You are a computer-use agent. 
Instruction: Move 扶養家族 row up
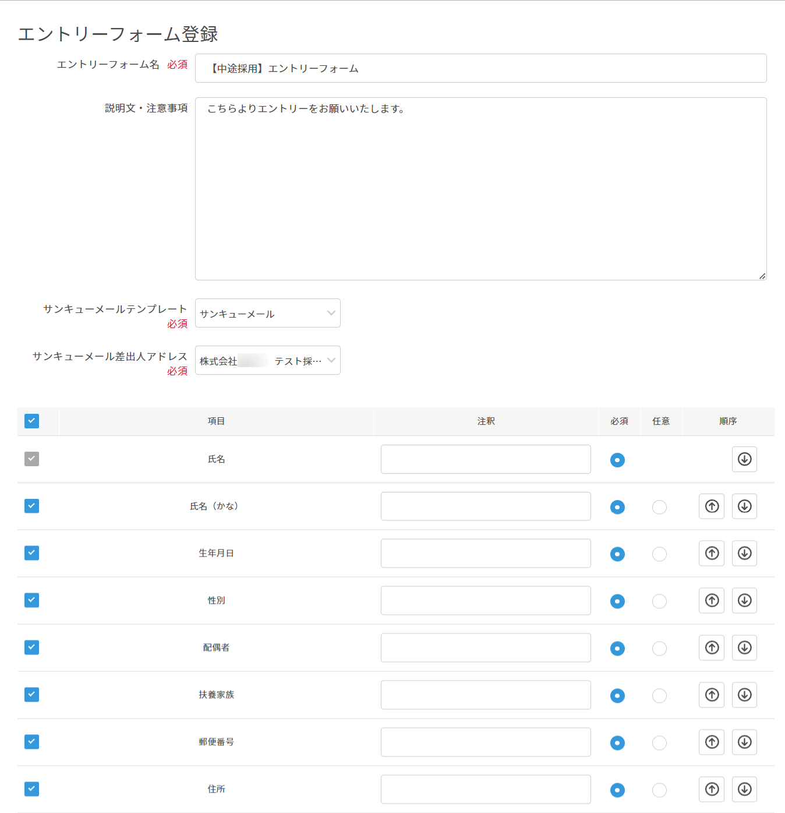712,695
